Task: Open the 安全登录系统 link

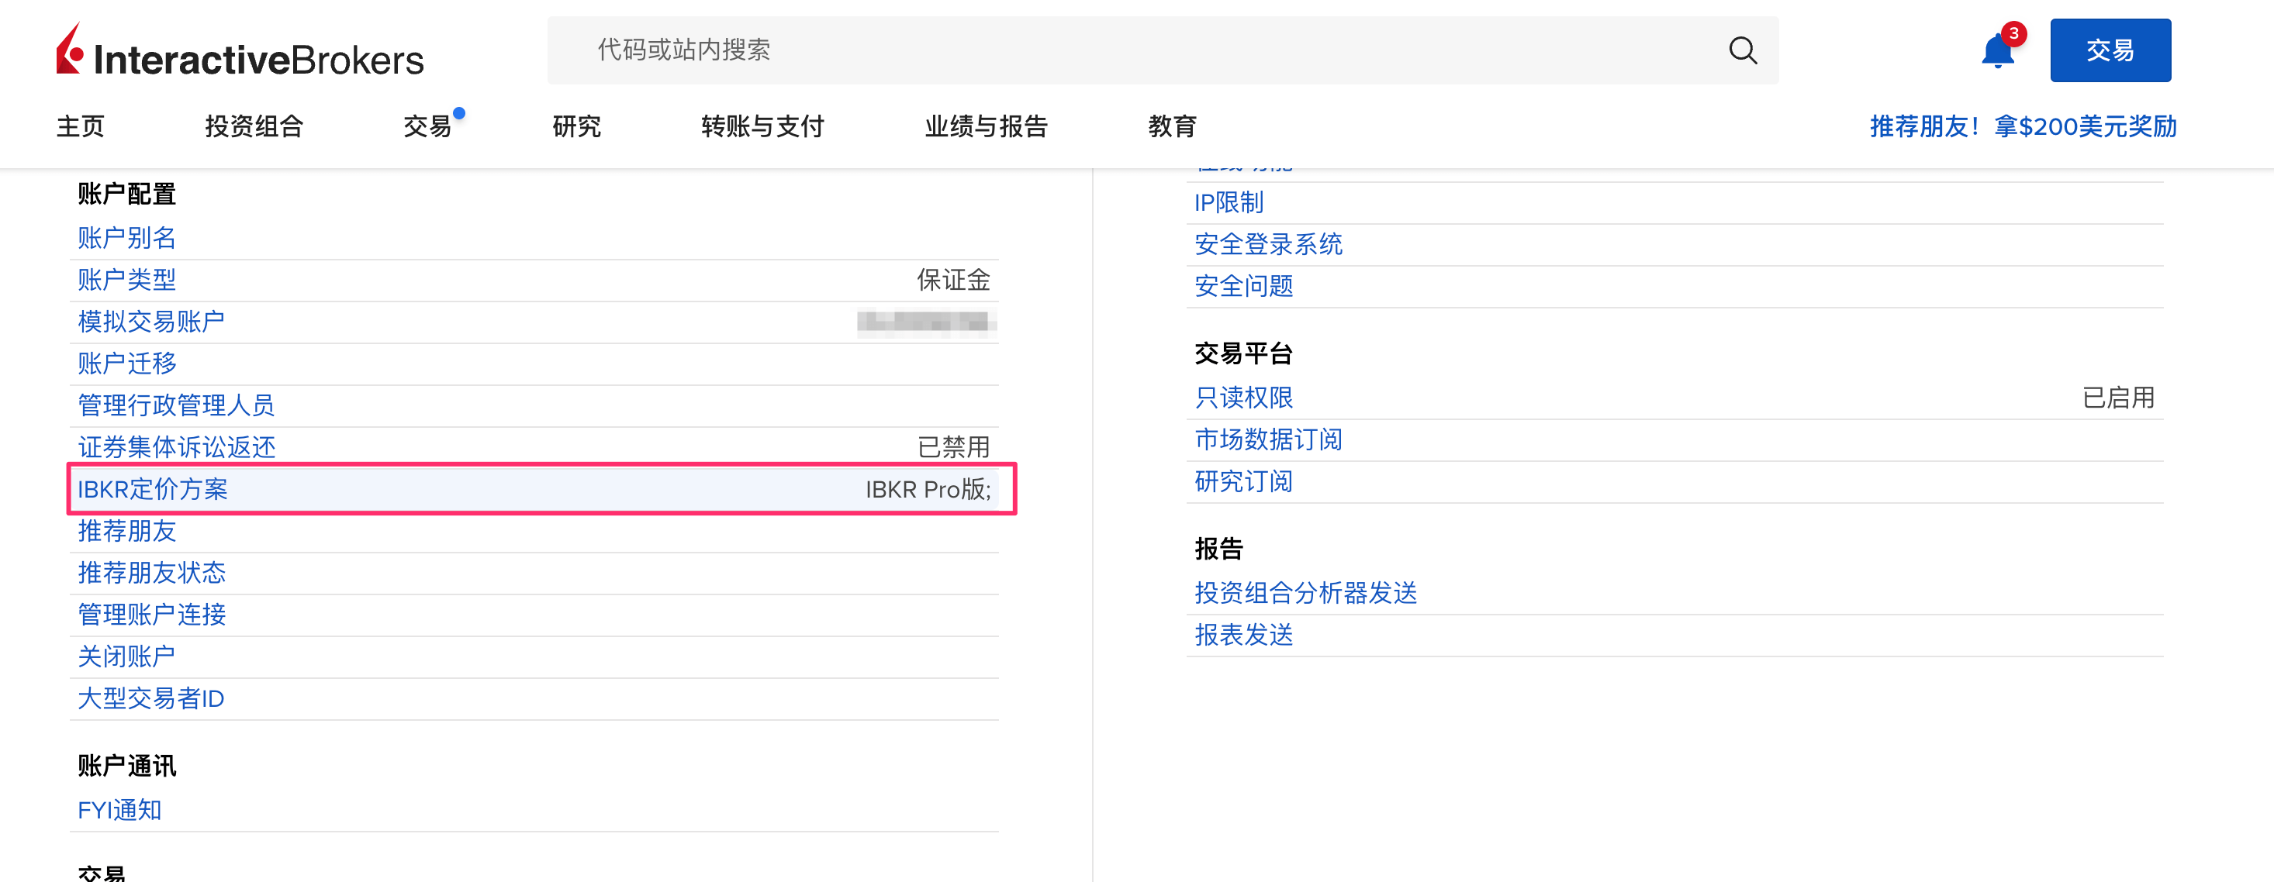Action: pos(1267,244)
